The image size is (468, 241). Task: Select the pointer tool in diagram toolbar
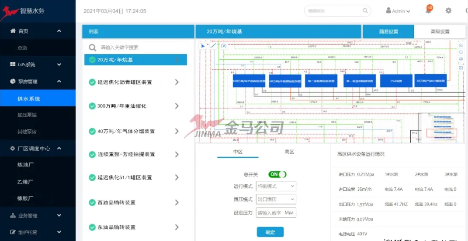coord(203,46)
